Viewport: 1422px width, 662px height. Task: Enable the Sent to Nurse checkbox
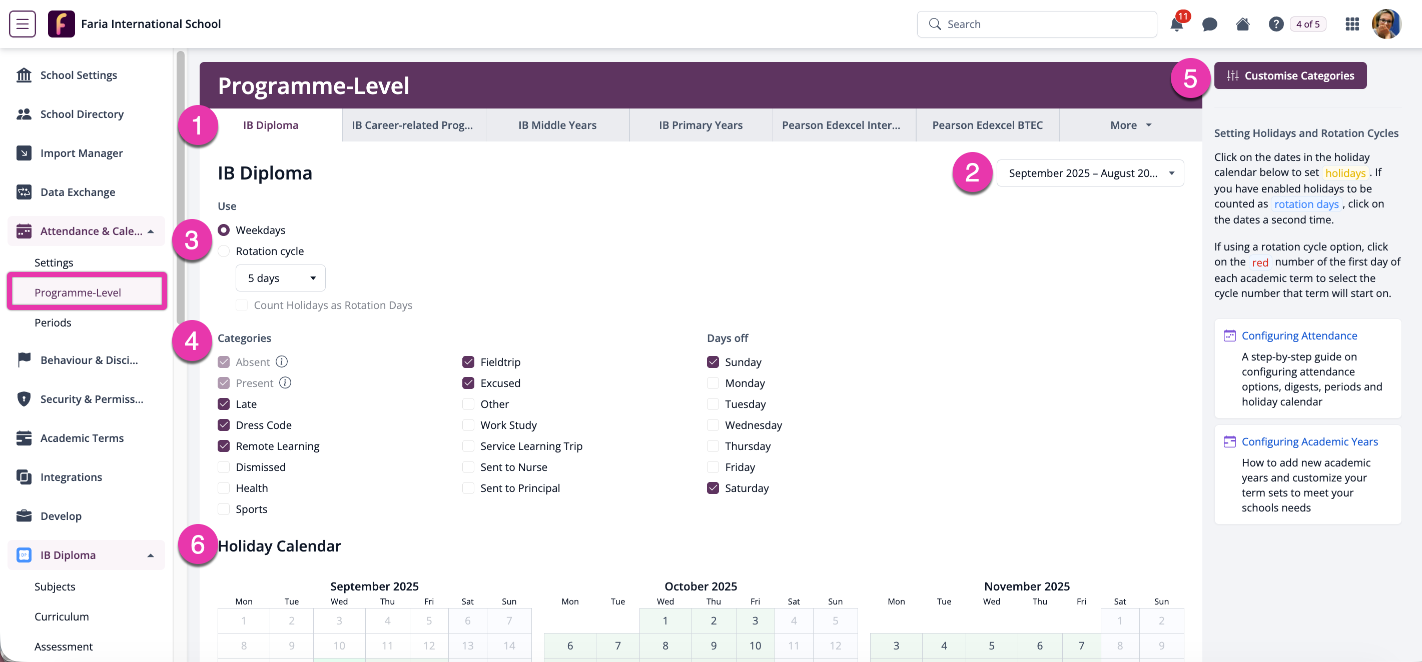pyautogui.click(x=468, y=466)
